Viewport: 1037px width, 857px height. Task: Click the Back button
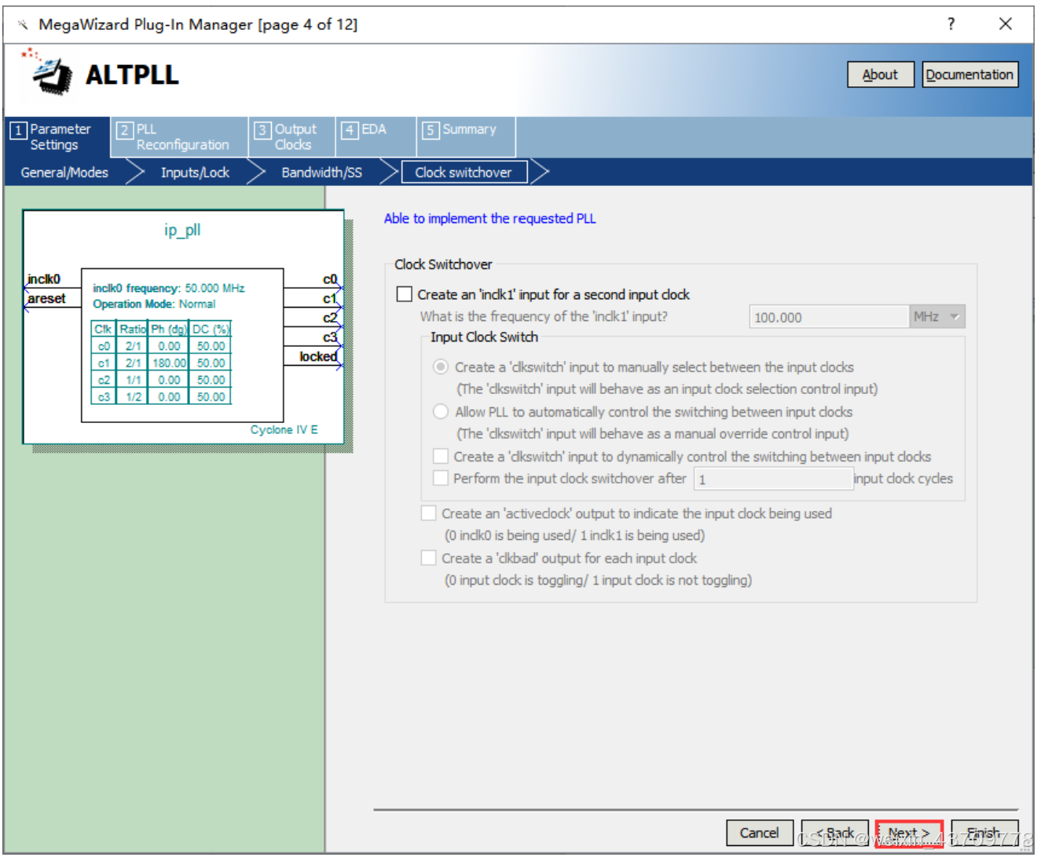tap(835, 833)
